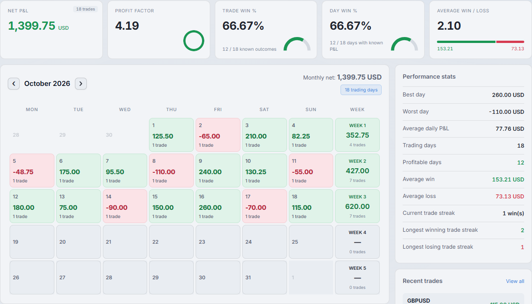Select the empty October 19 day cell
Viewport: 532px width, 304px height.
[x=32, y=241]
